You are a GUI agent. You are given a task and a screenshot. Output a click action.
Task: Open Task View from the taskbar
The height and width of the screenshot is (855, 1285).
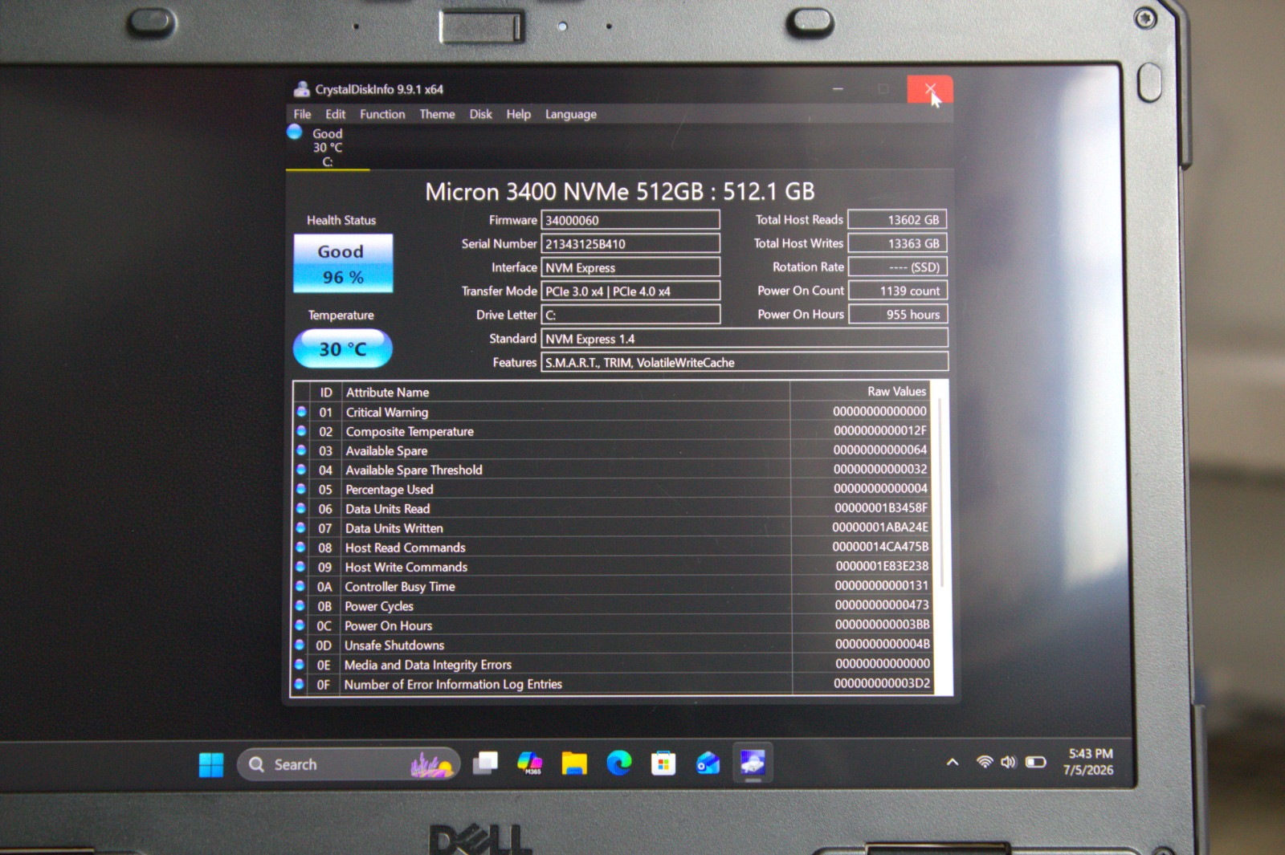click(x=485, y=763)
